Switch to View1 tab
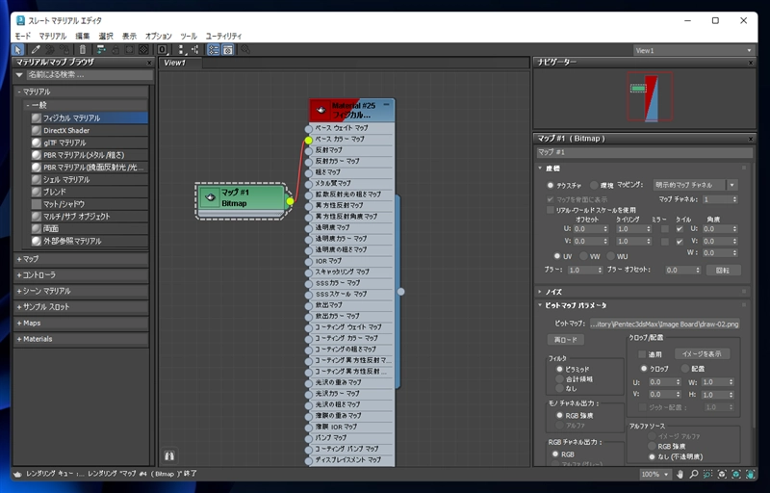The width and height of the screenshot is (770, 493). tap(180, 63)
